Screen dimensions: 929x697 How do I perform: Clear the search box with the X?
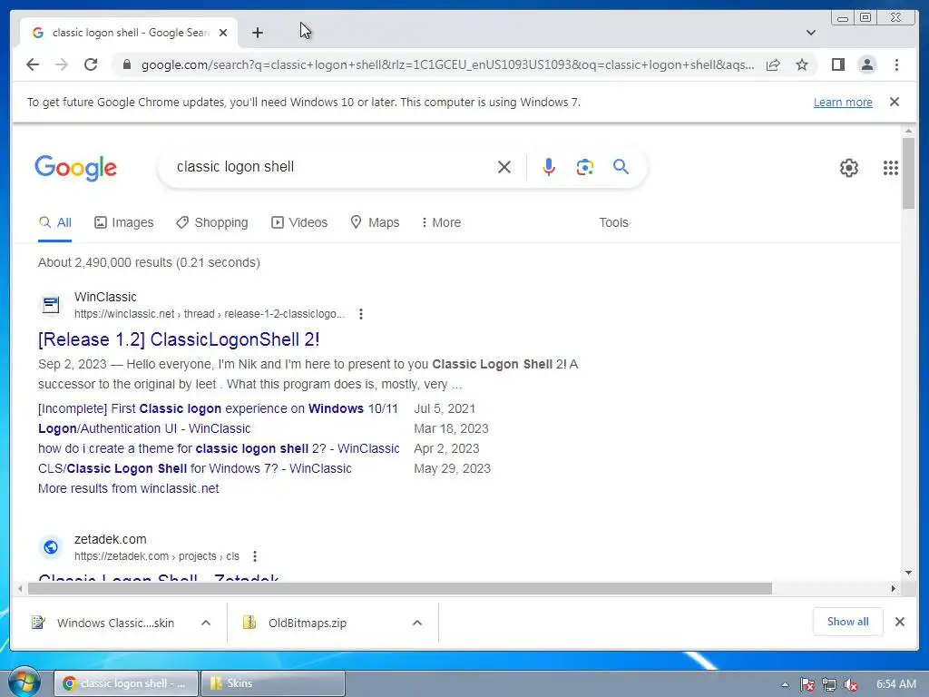point(504,167)
